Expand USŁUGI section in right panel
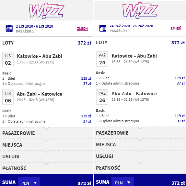 tap(140, 156)
